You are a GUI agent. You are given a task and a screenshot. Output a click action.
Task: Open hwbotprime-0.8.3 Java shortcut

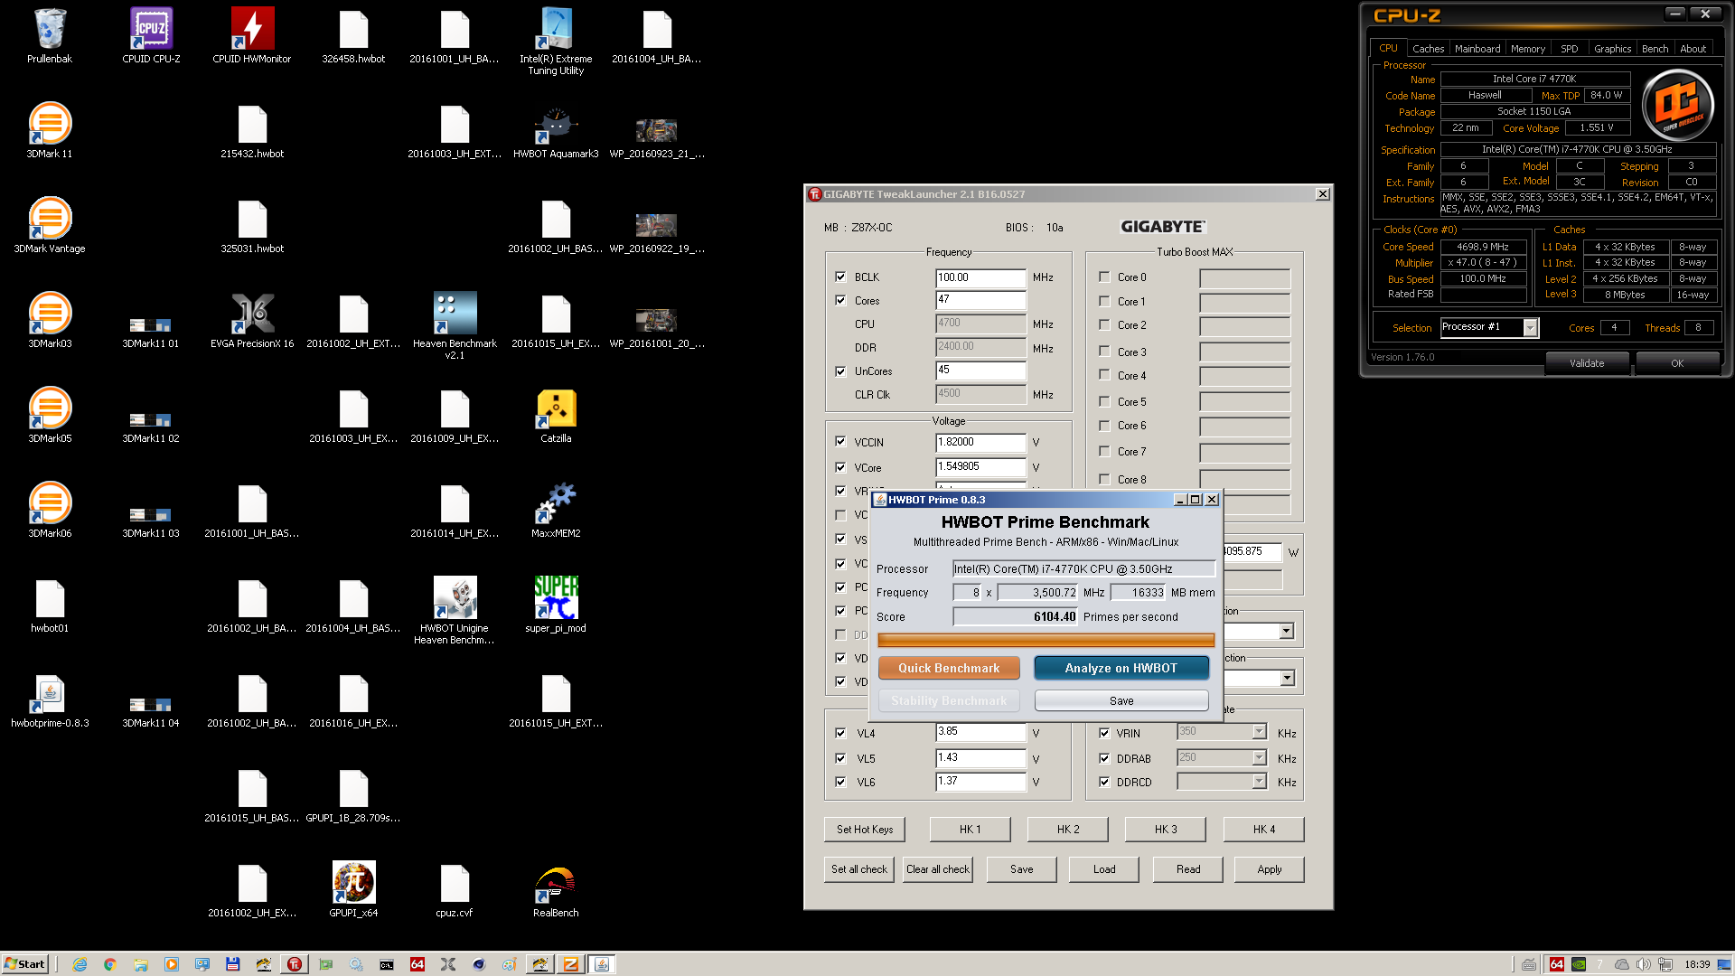[50, 700]
